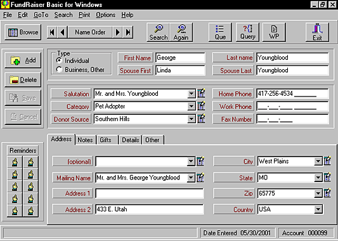The height and width of the screenshot is (241, 338).
Task: Open the Print menu
Action: pos(84,15)
